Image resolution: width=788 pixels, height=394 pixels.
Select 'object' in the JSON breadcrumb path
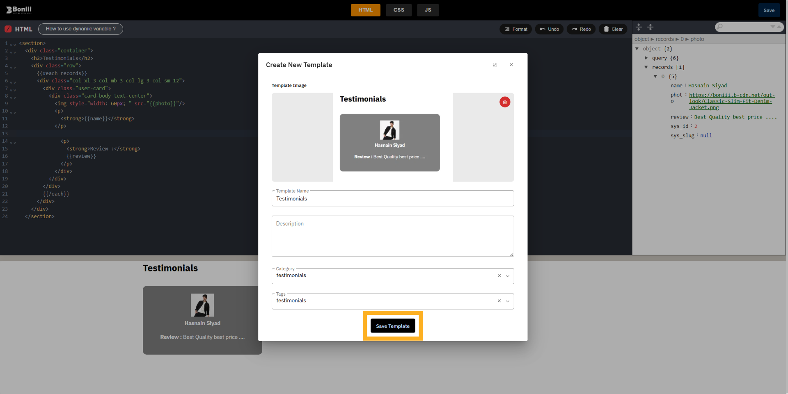coord(642,39)
